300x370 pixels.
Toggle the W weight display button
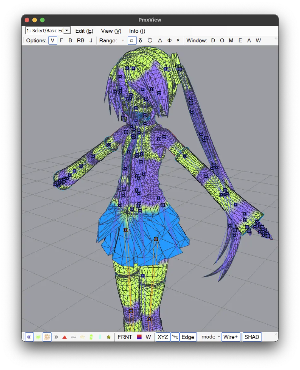pyautogui.click(x=148, y=337)
